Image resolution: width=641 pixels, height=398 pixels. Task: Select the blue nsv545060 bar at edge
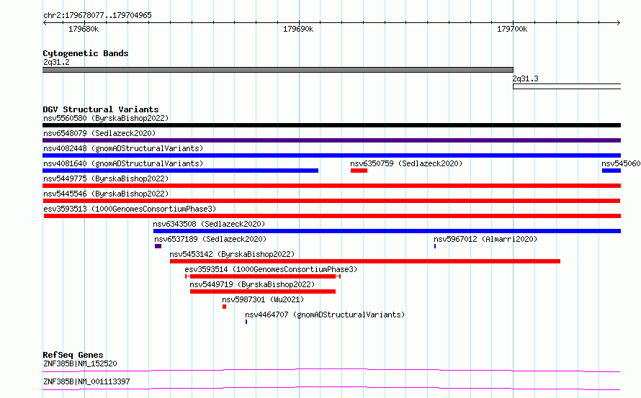611,171
